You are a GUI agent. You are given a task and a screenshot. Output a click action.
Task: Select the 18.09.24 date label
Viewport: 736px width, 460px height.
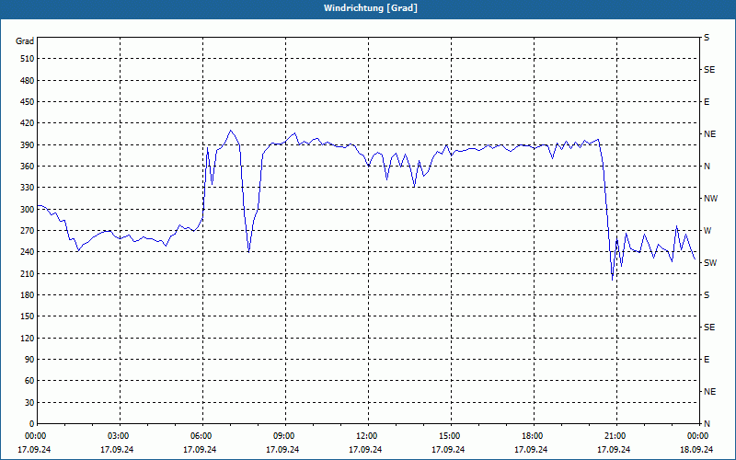(696, 449)
